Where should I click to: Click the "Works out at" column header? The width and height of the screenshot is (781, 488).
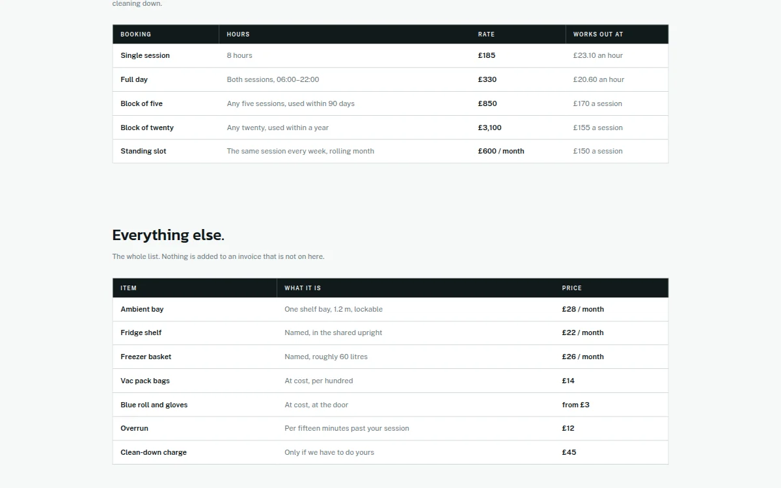[598, 34]
